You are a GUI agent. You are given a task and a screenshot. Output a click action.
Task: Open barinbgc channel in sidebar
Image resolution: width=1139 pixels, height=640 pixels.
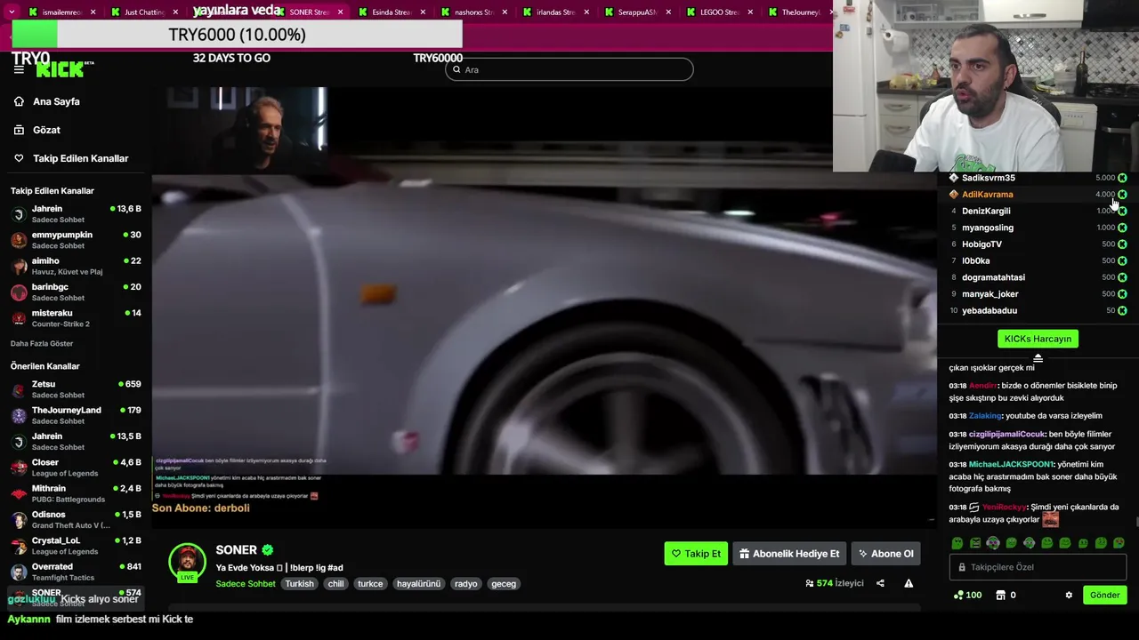pyautogui.click(x=76, y=292)
